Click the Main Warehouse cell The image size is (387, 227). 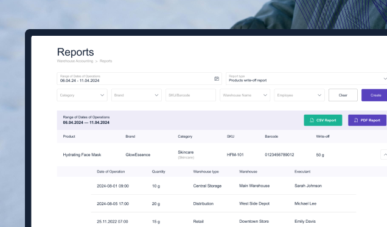click(x=254, y=186)
